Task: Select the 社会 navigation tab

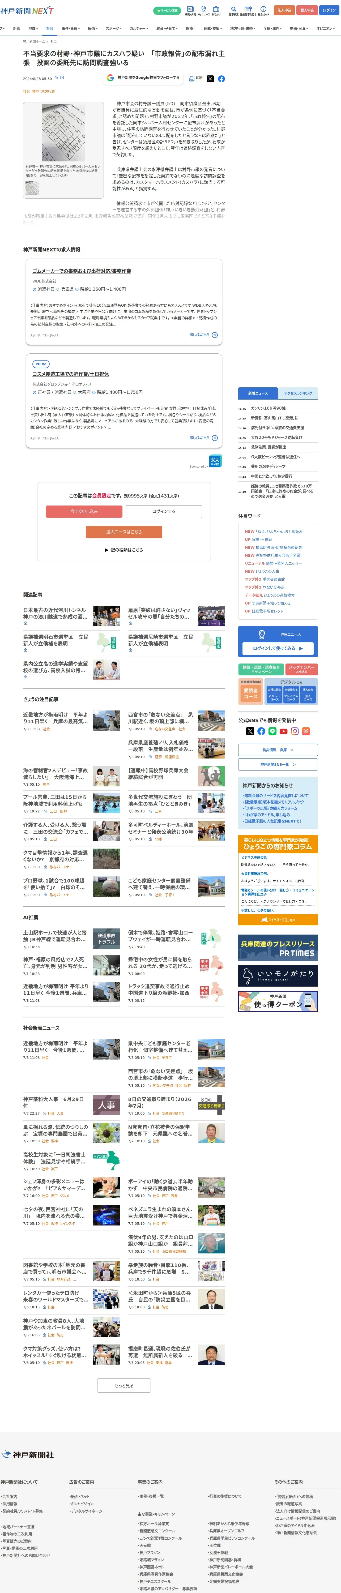Action: coord(49,28)
